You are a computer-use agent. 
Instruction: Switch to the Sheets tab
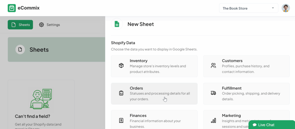20,25
